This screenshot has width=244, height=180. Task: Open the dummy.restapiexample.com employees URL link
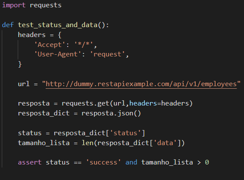(141, 84)
